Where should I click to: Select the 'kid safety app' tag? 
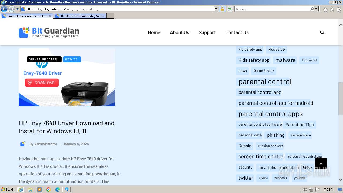click(x=250, y=49)
